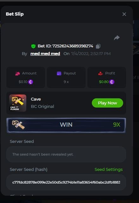Click the Cave of Plunder game thumbnail

[x=18, y=103]
